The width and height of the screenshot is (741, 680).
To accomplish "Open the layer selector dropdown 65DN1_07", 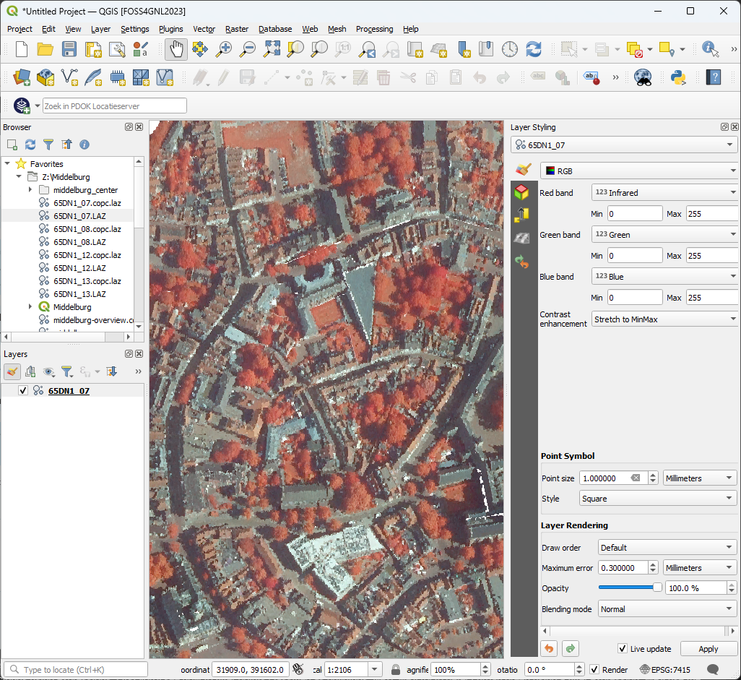I will tap(624, 145).
